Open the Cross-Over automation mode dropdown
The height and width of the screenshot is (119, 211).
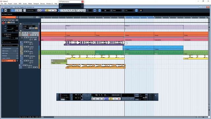31,11
